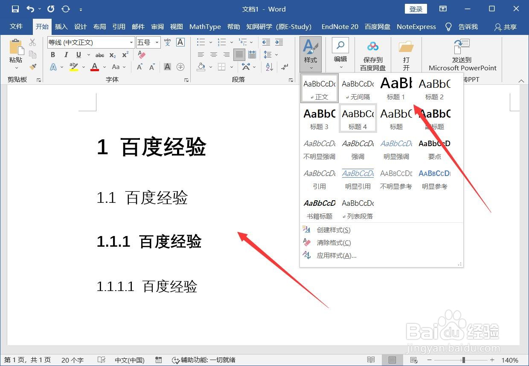Switch to the 插入 ribbon tab
The height and width of the screenshot is (366, 529).
61,26
